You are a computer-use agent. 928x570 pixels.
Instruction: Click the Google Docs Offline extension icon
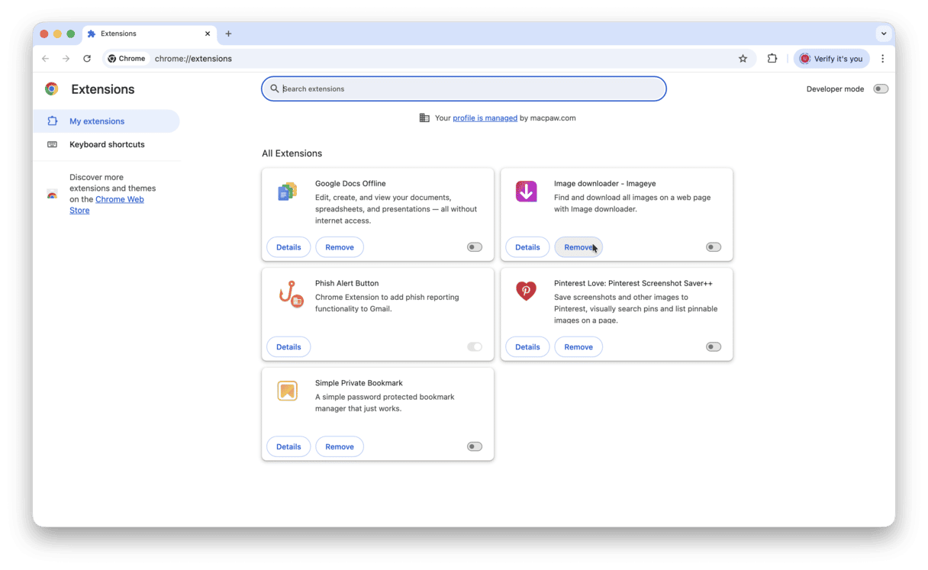pos(288,192)
